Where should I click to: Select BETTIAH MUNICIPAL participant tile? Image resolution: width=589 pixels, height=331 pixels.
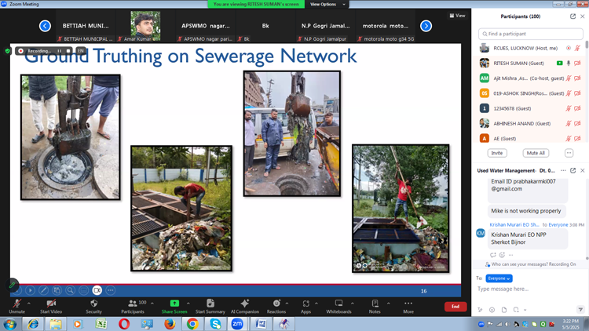coord(86,26)
